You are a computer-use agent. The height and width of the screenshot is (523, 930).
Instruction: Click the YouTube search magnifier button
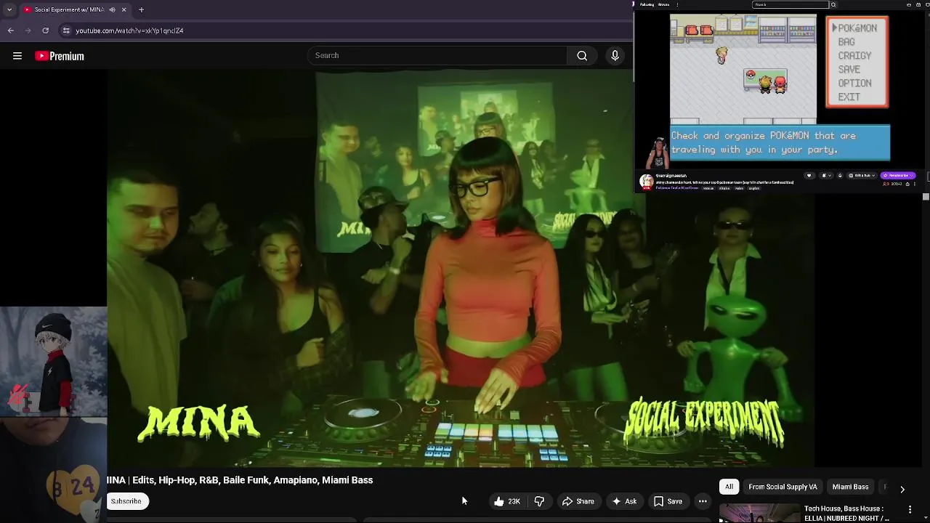[x=582, y=55]
